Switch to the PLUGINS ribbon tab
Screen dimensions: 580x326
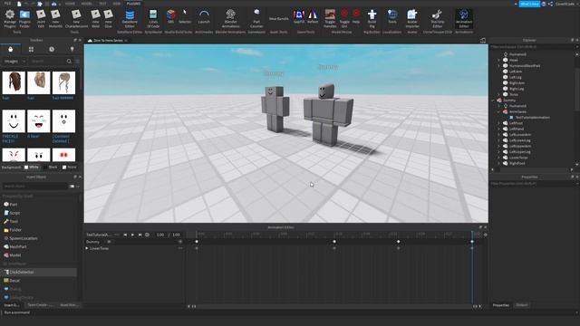[x=133, y=4]
